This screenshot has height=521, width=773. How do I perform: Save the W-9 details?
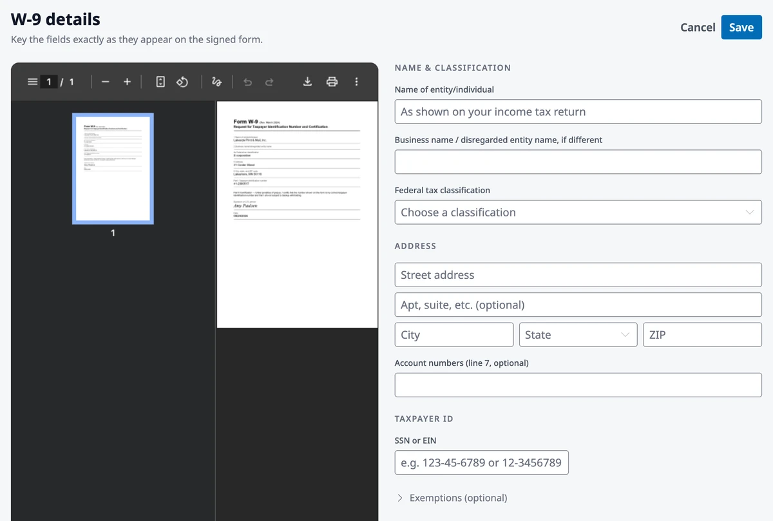(x=741, y=27)
